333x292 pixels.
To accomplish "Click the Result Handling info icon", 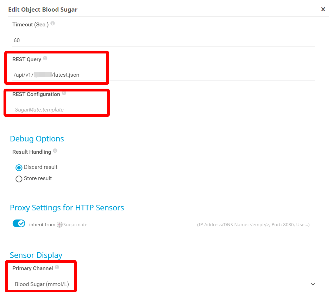I will (55, 151).
